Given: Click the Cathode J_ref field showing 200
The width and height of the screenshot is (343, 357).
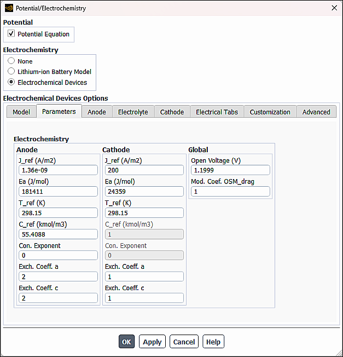Looking at the screenshot, I should click(144, 170).
